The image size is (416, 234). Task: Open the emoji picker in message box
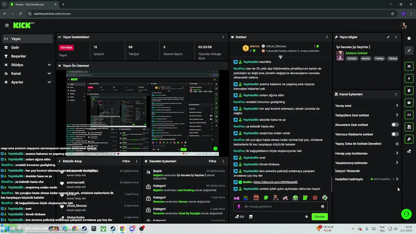pos(322,206)
